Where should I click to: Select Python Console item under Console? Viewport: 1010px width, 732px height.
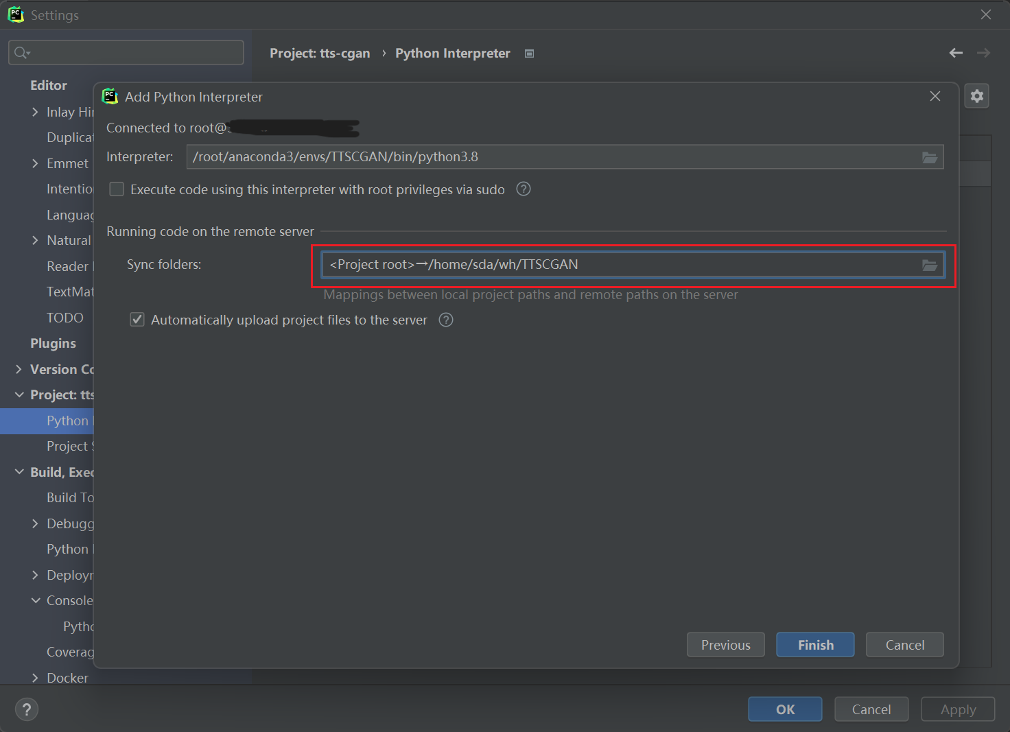tap(78, 626)
